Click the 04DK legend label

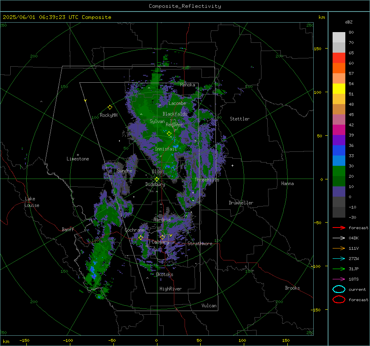[x=354, y=238]
